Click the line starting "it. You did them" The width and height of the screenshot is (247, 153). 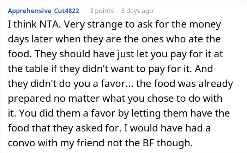coord(119,113)
